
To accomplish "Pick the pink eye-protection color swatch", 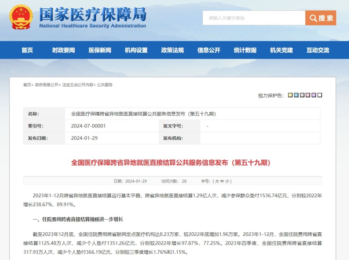I will click(x=308, y=95).
